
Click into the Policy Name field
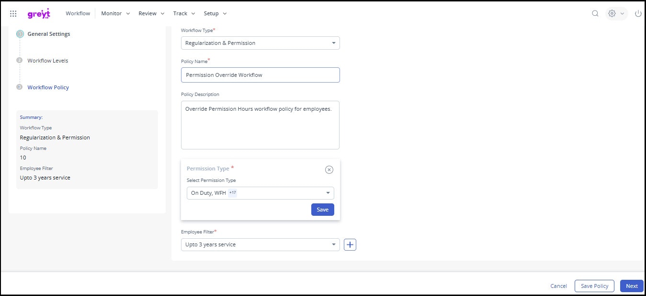(x=260, y=75)
